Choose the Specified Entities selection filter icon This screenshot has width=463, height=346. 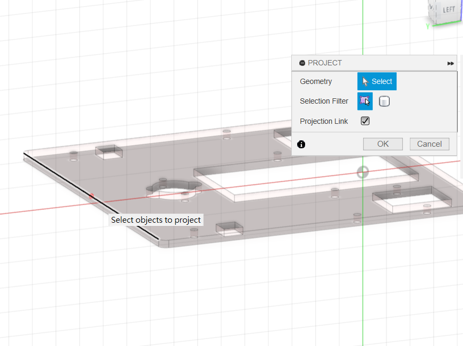pyautogui.click(x=365, y=101)
